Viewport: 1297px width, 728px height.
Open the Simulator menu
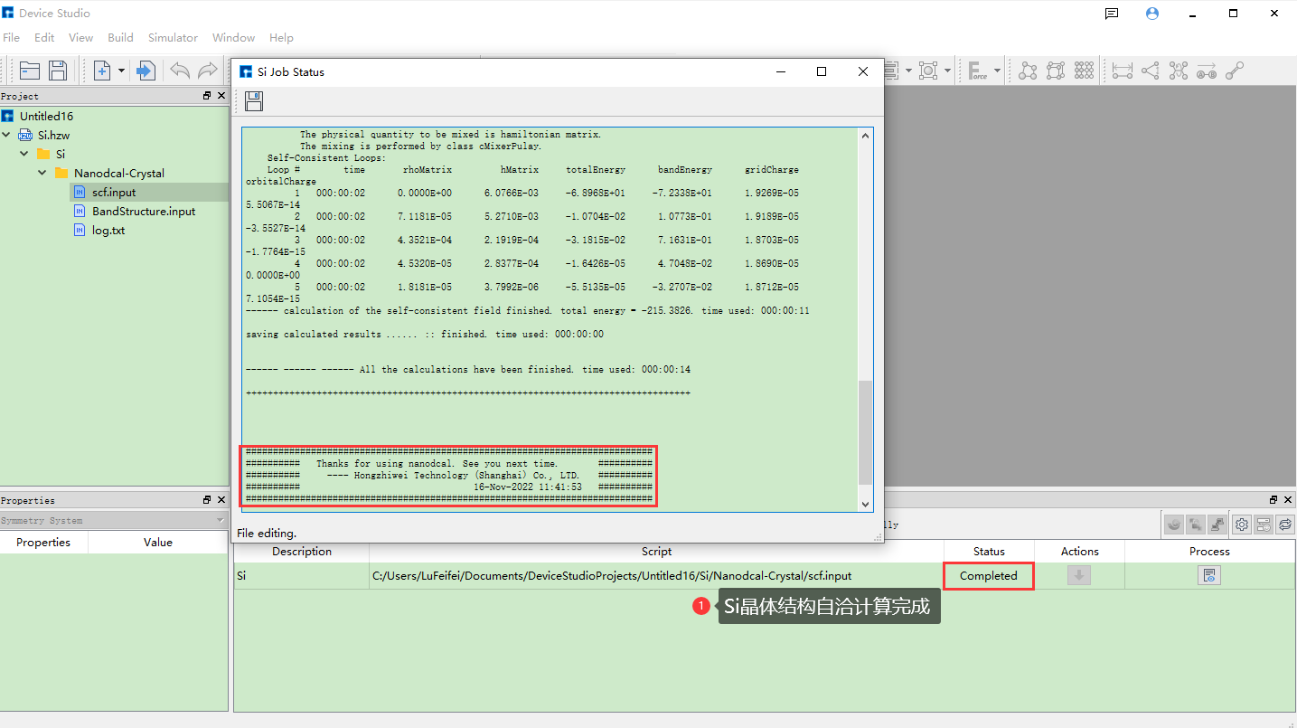(x=173, y=38)
